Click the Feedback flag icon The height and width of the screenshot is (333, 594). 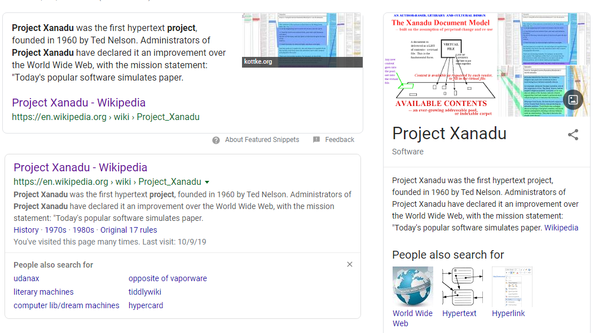pyautogui.click(x=316, y=140)
